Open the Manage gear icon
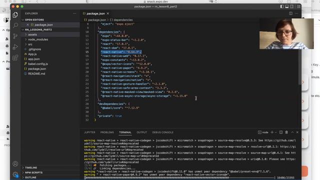Image resolution: width=320 pixels, height=180 pixels. (x=15, y=174)
